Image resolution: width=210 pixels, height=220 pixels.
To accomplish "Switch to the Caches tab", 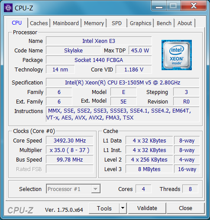I will click(x=39, y=23).
